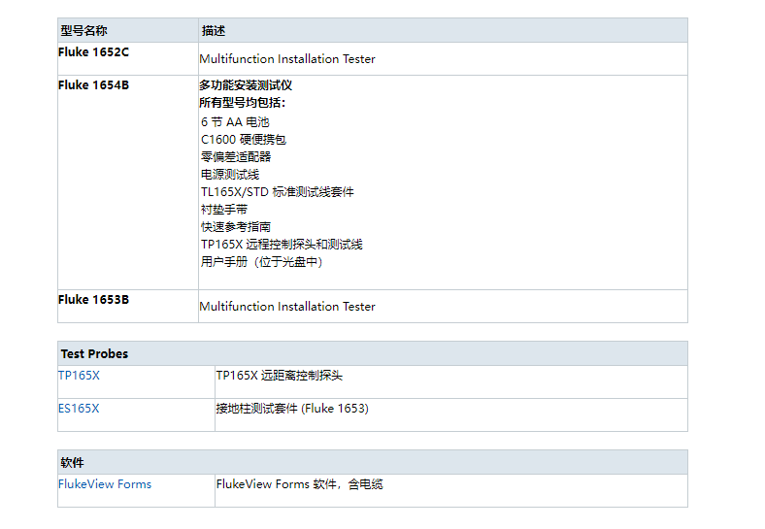Click the 多功能安装测试仪 heading text
Screen dimensions: 765x529
point(246,85)
